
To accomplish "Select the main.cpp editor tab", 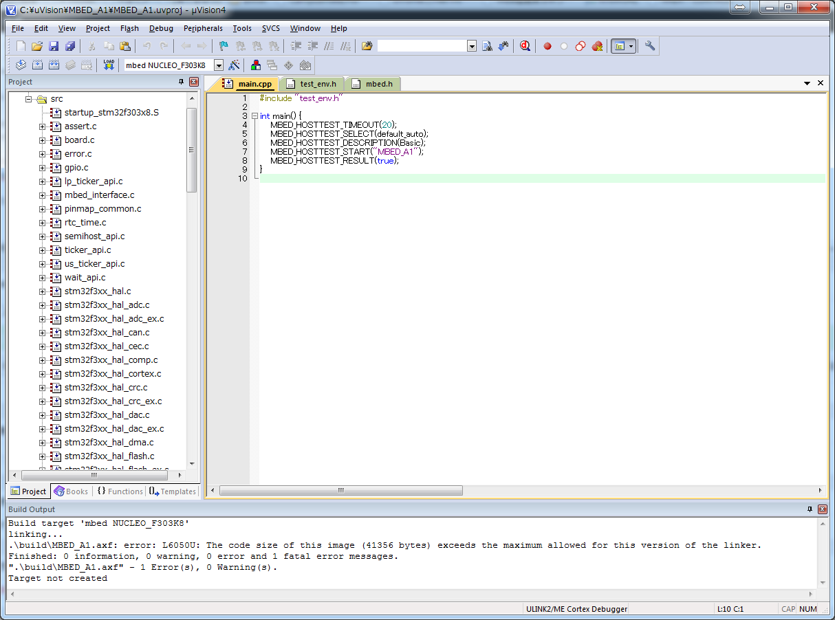I will 248,84.
